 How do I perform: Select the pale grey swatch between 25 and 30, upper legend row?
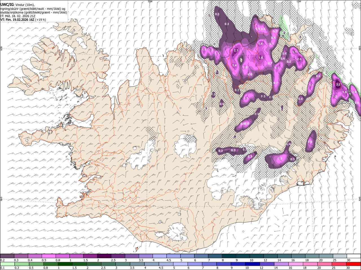pos(340,256)
